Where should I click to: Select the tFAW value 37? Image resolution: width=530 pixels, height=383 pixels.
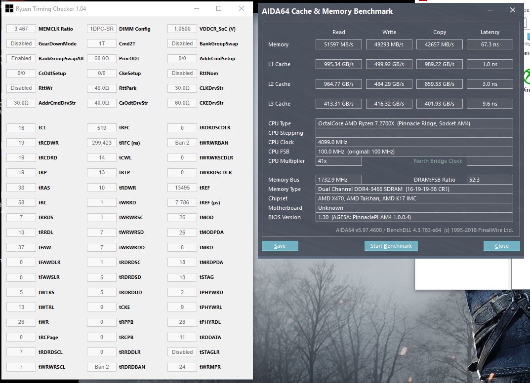pyautogui.click(x=21, y=247)
